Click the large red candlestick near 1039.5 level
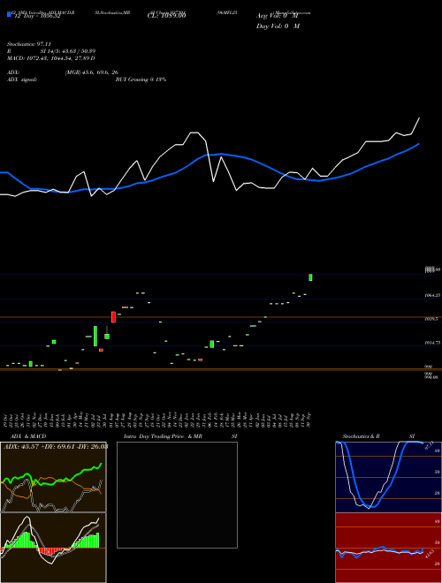 pos(113,317)
